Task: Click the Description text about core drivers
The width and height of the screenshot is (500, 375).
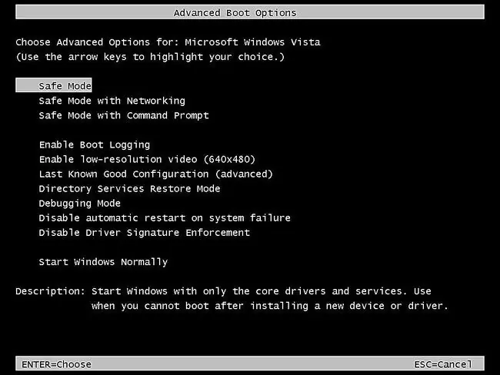Action: [x=262, y=291]
